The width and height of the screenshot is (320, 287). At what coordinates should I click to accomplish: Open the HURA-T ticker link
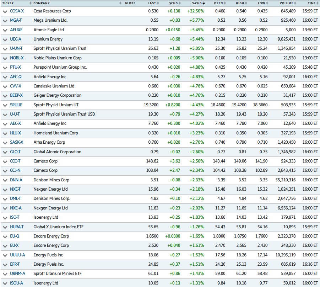[x=17, y=227]
